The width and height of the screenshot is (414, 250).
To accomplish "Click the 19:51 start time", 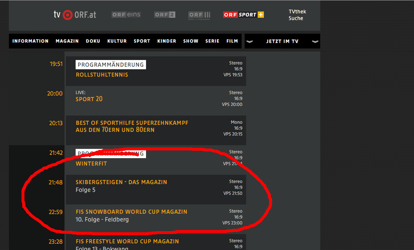I will [x=56, y=64].
